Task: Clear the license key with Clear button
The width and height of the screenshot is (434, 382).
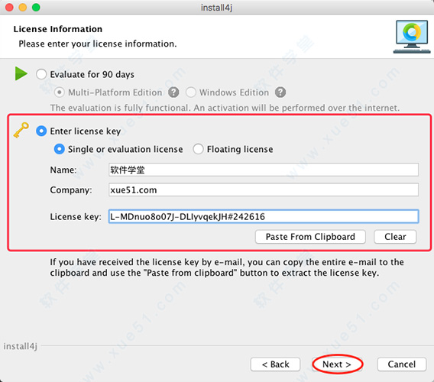Action: point(395,237)
